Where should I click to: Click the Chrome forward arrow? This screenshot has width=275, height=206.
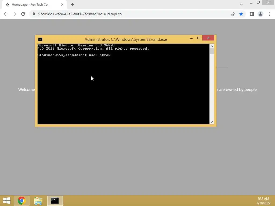[x=15, y=14]
